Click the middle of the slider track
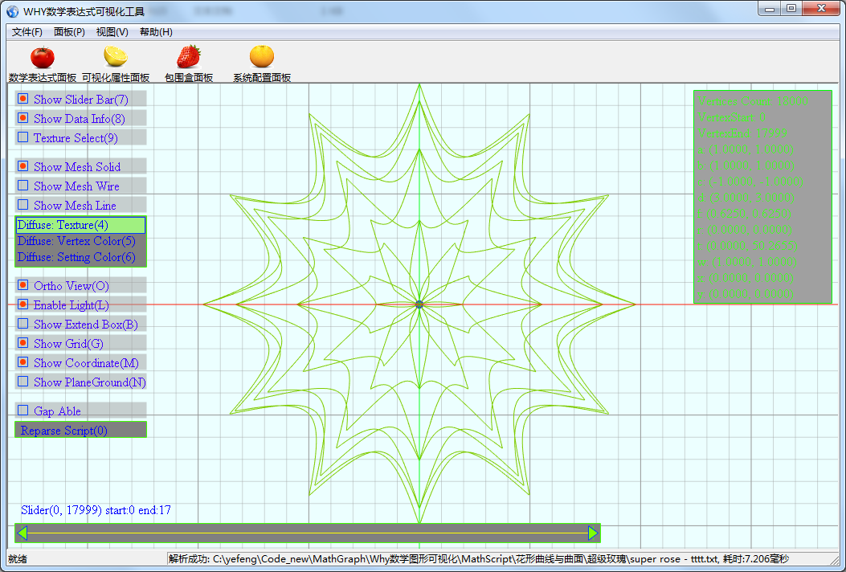Viewport: 846px width, 572px height. [x=308, y=533]
